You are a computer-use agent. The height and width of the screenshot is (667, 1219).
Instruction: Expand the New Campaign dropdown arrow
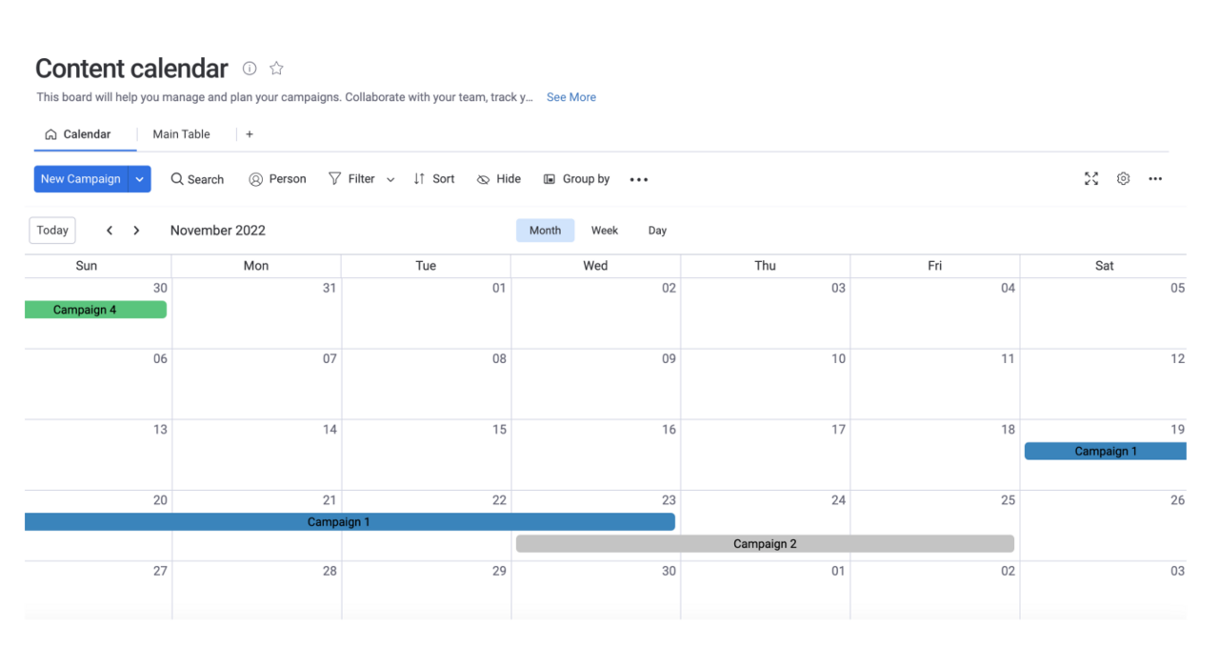point(140,179)
